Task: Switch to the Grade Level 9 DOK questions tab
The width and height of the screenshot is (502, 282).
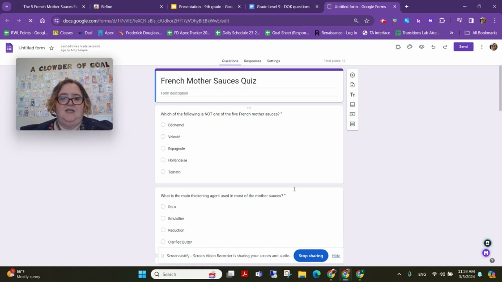Action: [x=283, y=7]
